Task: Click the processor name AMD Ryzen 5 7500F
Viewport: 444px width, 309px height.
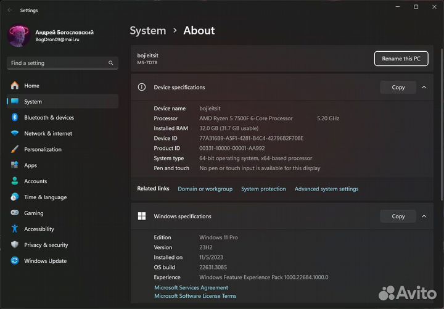Action: click(x=246, y=118)
